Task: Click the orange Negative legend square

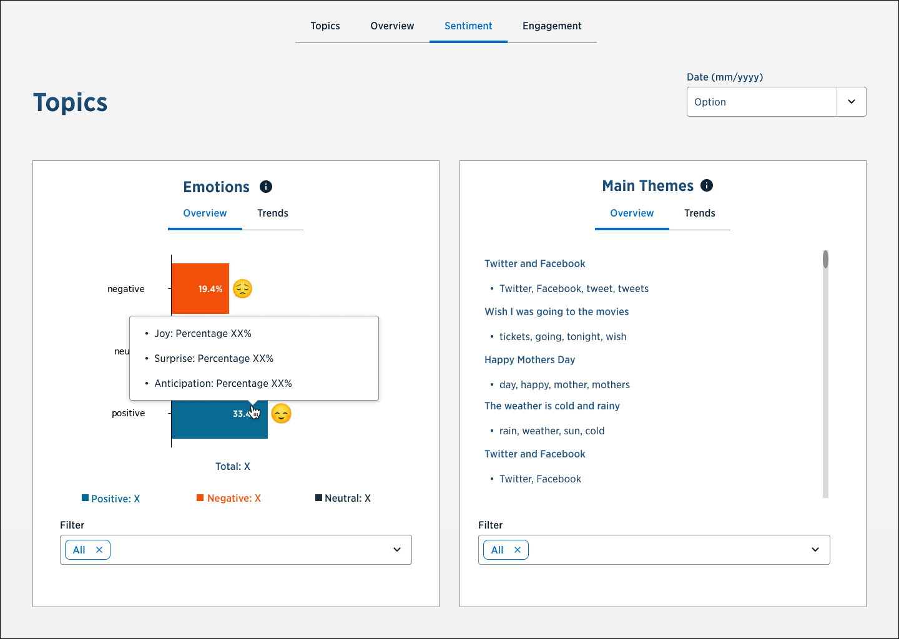Action: click(x=200, y=498)
